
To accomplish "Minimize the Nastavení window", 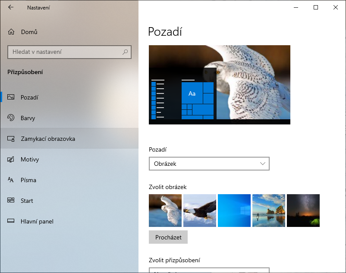I will pos(296,7).
